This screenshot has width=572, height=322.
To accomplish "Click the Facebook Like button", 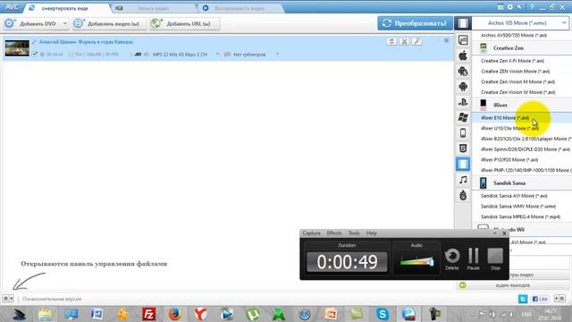I will click(x=540, y=299).
